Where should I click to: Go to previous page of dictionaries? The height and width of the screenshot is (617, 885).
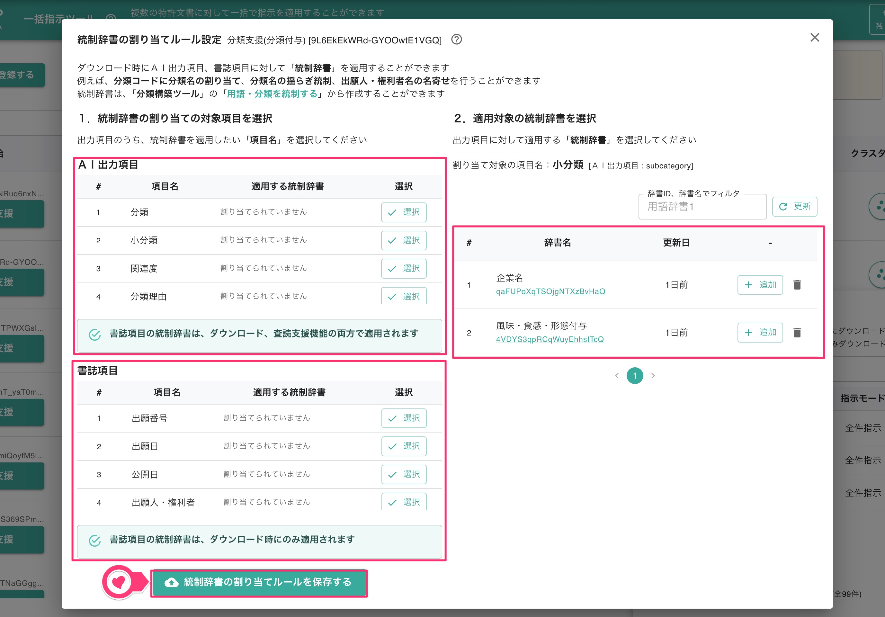[x=617, y=375]
